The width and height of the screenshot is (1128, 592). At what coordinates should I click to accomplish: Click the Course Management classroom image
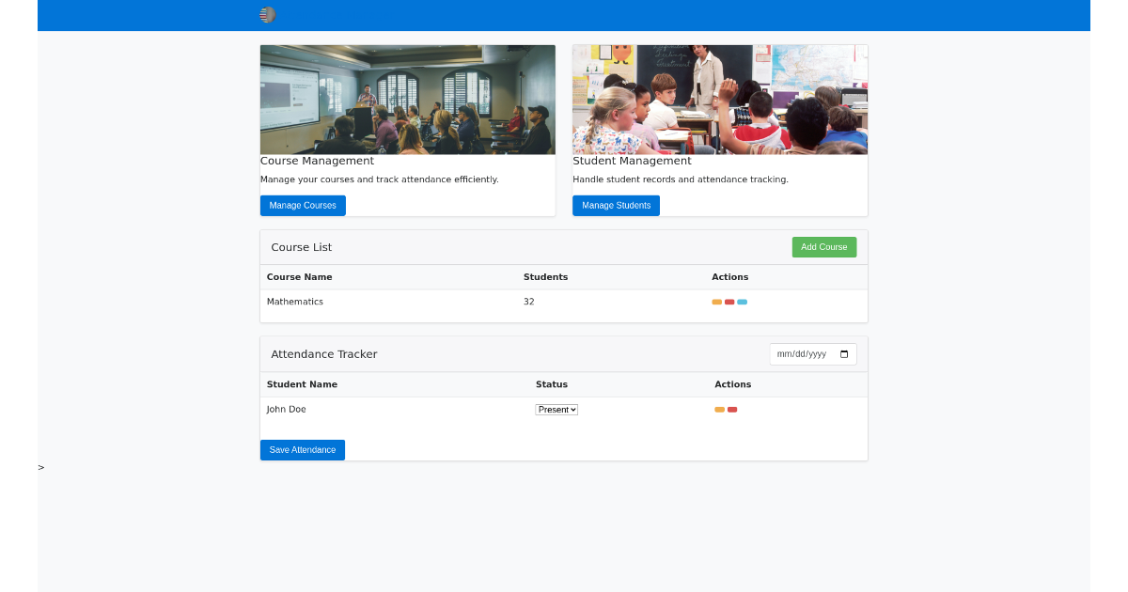(407, 99)
